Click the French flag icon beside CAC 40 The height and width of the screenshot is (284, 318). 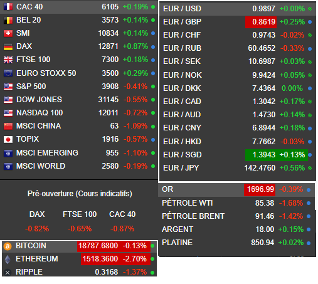8,7
